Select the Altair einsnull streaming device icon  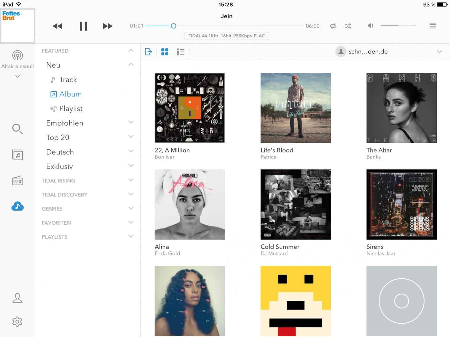[17, 55]
